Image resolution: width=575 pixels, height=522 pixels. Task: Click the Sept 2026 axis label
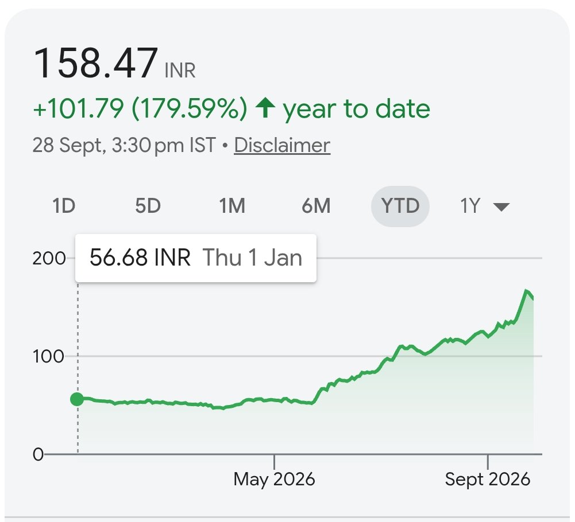coord(487,479)
